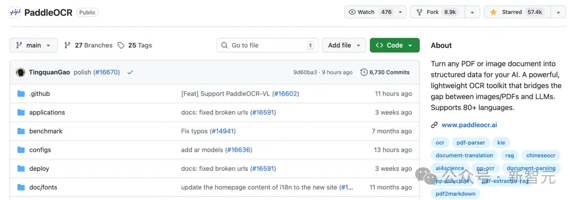Click the configs folder icon
The image size is (574, 200).
coord(21,150)
